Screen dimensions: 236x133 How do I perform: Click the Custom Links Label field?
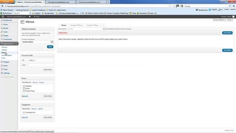(41, 65)
